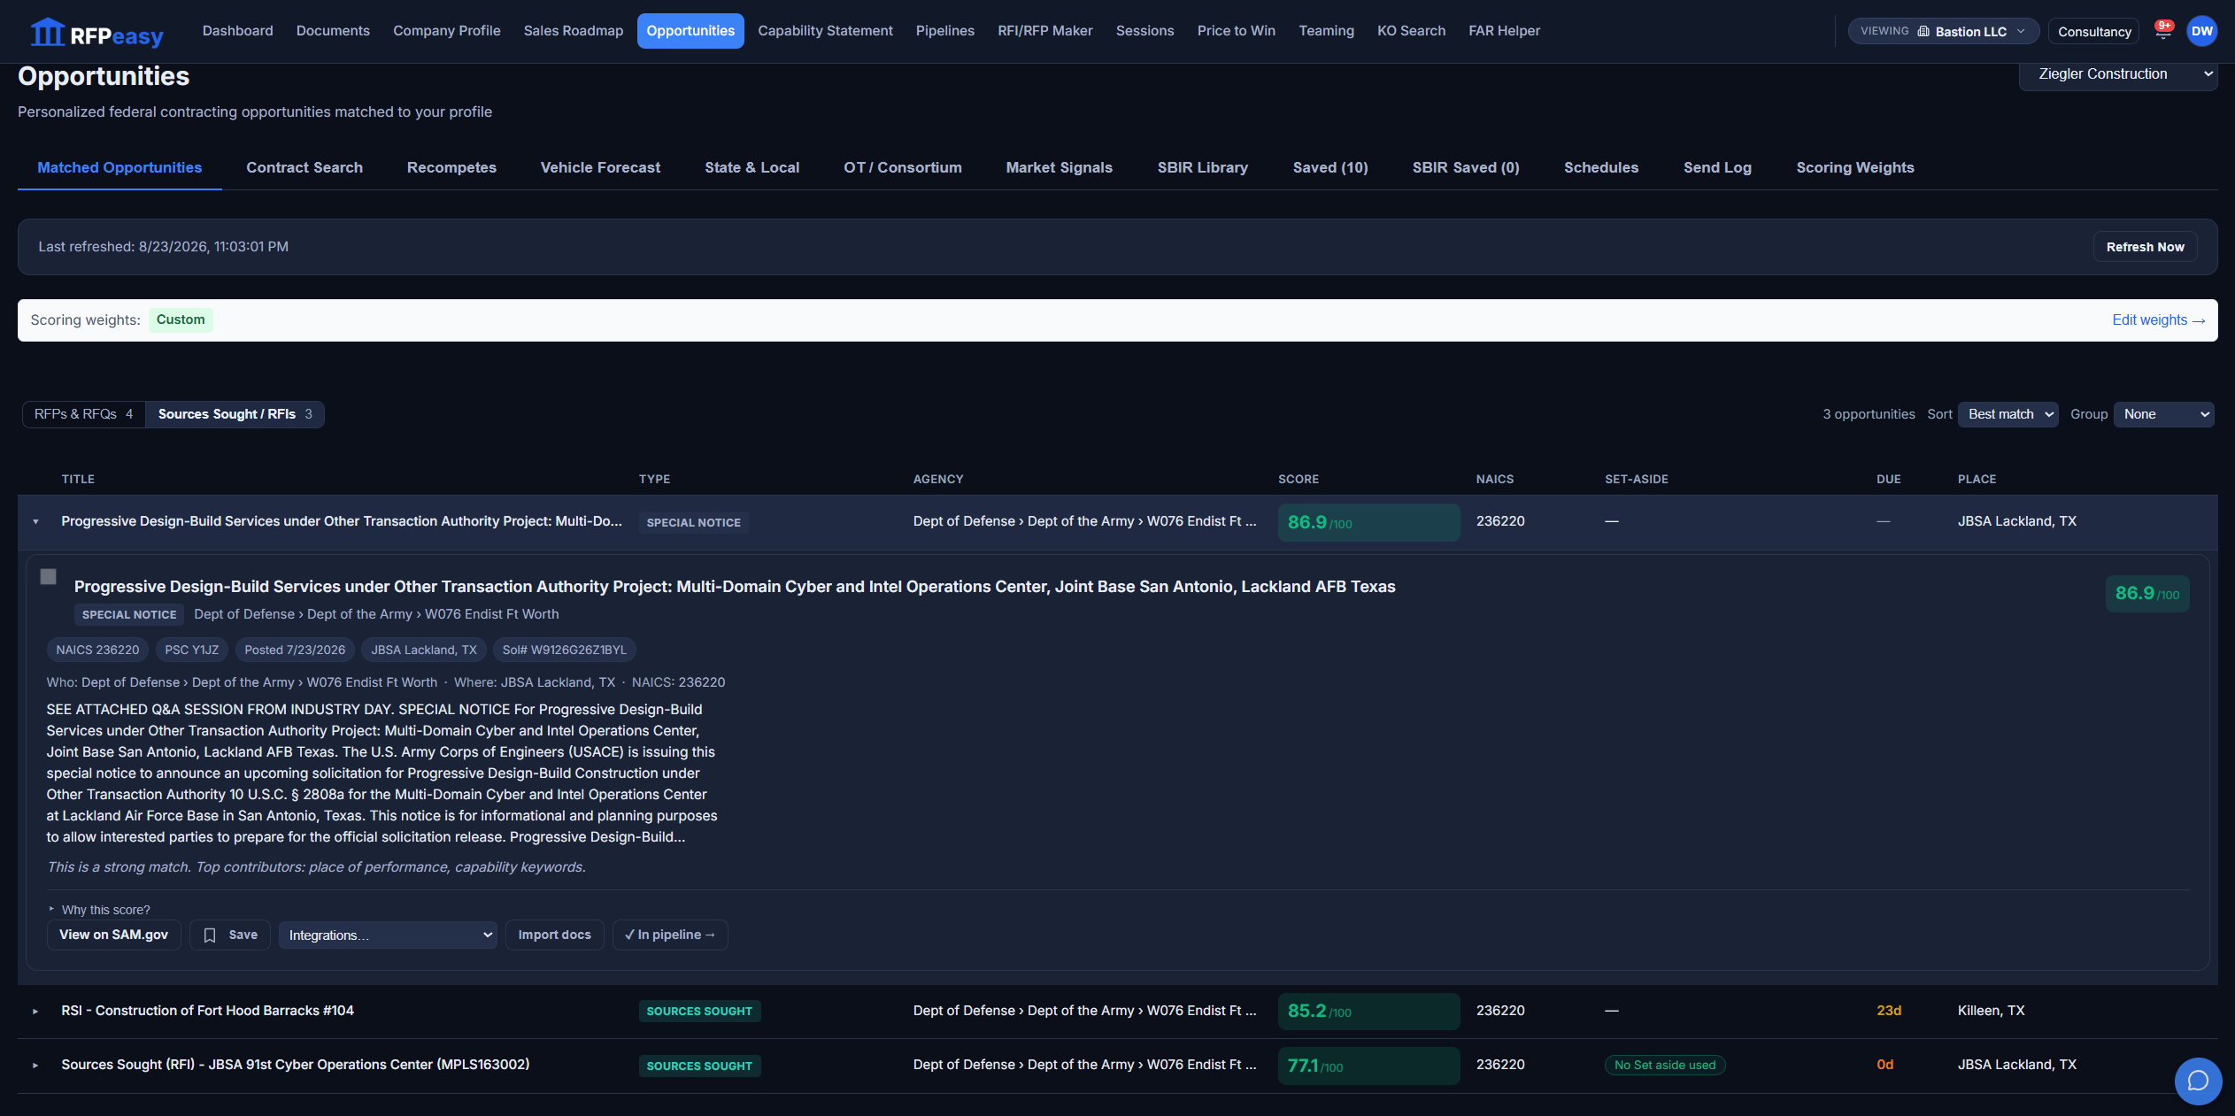Image resolution: width=2235 pixels, height=1116 pixels.
Task: Open the Market Signals tab
Action: pos(1059,167)
